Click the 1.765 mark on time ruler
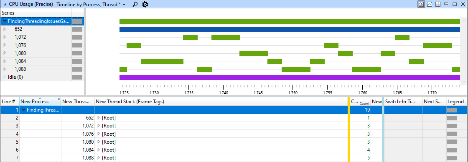Viewport: 468px width, 162px height. tap(397, 93)
